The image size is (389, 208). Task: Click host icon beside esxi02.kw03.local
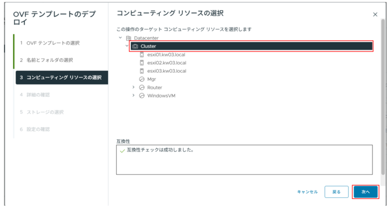141,63
